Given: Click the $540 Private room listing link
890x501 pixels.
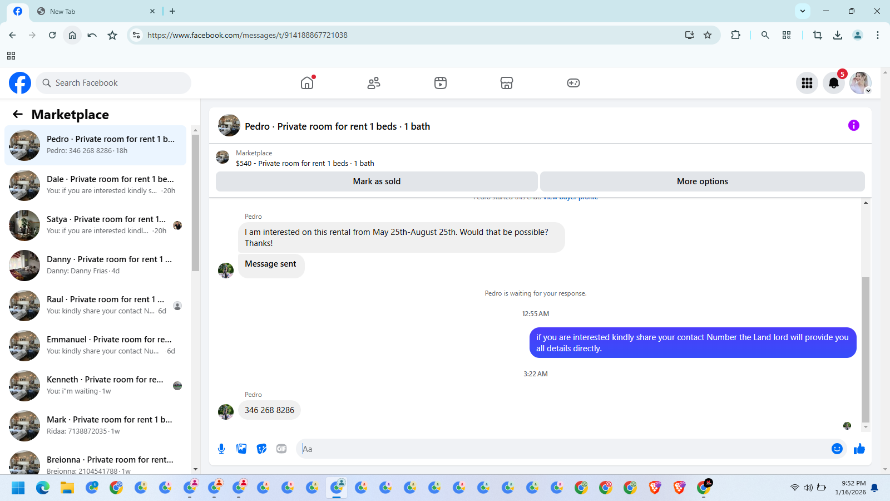Looking at the screenshot, I should coord(305,164).
